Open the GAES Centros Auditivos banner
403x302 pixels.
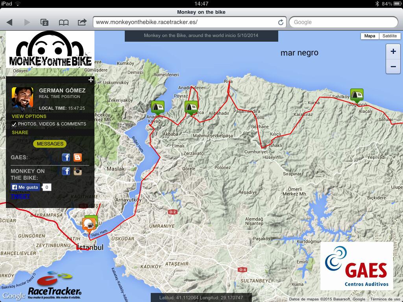coord(357,266)
